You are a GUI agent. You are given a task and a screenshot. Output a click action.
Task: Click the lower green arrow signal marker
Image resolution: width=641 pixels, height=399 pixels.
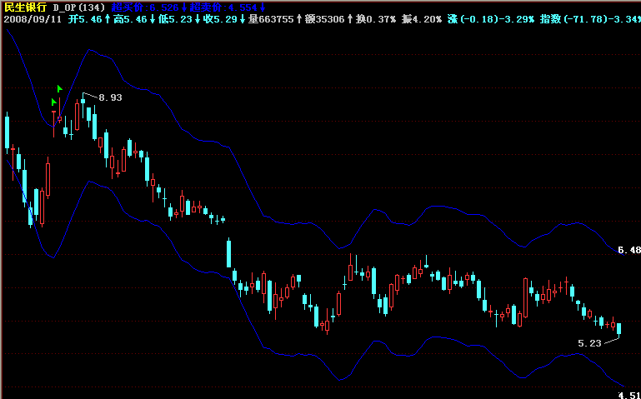[x=54, y=102]
